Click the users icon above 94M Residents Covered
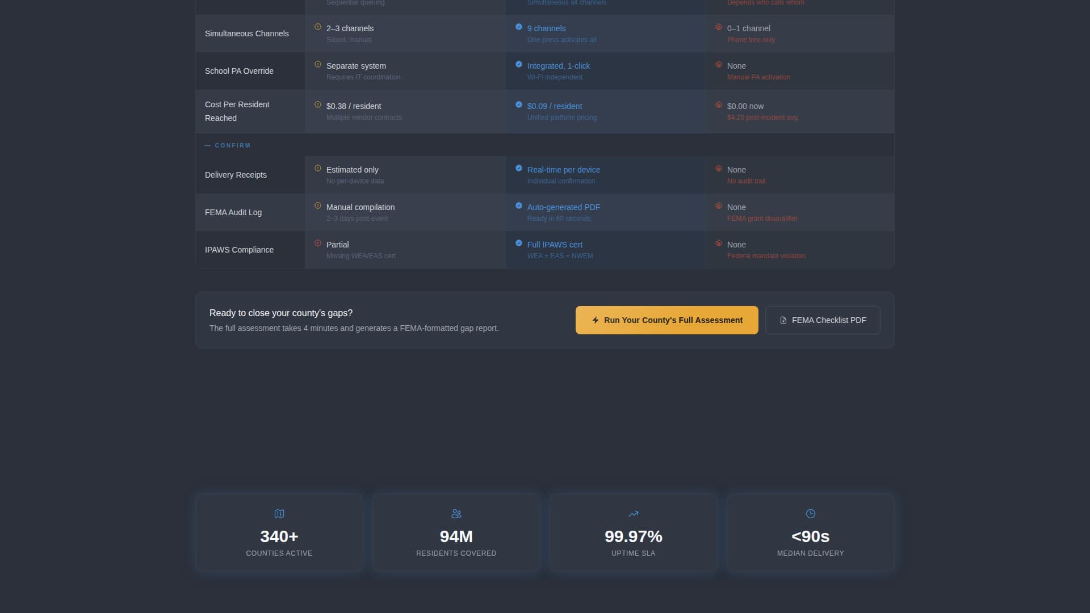1090x613 pixels. (456, 514)
